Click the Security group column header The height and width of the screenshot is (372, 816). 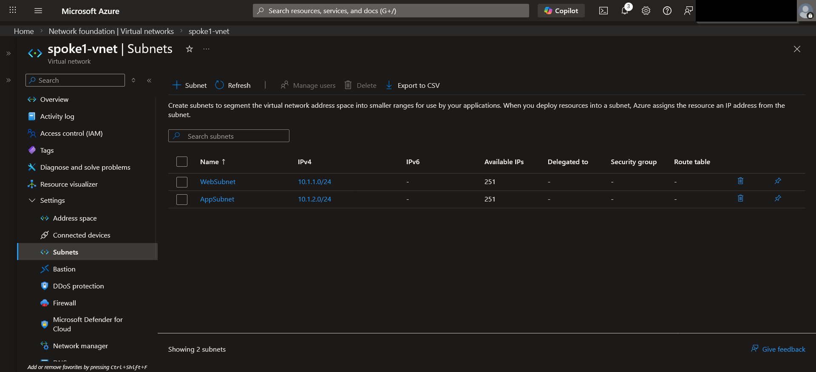(634, 162)
